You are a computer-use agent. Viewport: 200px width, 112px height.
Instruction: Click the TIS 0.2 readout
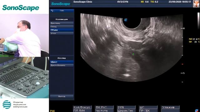pyautogui.click(x=154, y=2)
